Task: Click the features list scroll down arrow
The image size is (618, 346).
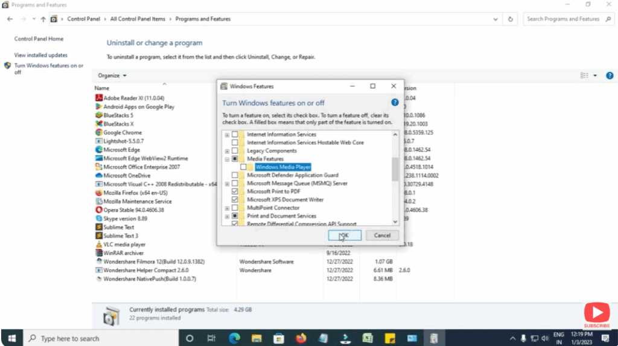Action: [x=395, y=222]
